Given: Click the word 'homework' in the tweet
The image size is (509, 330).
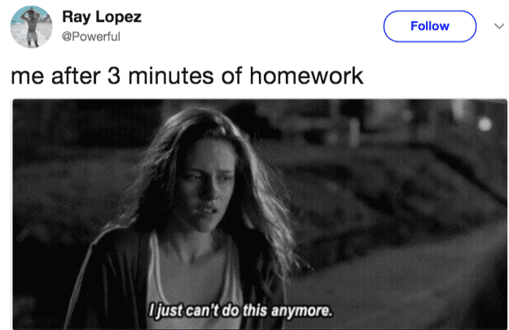Looking at the screenshot, I should tap(306, 76).
